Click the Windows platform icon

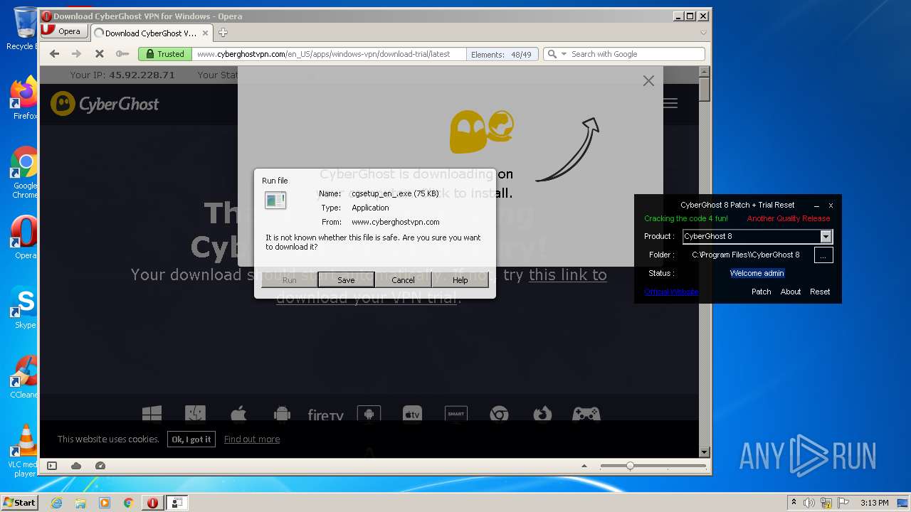(x=152, y=414)
